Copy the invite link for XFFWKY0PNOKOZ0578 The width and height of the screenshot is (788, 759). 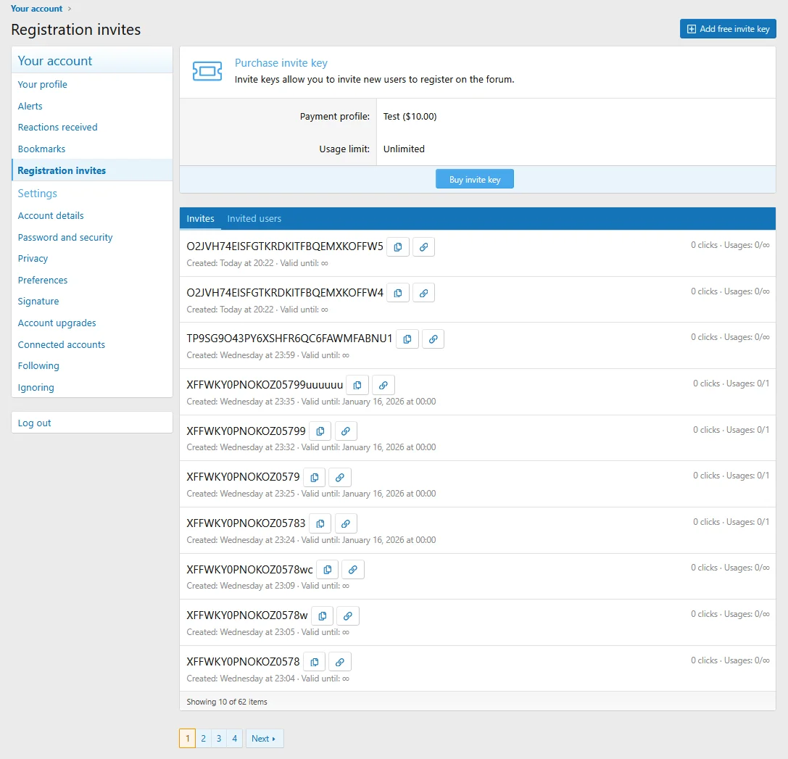click(x=340, y=661)
